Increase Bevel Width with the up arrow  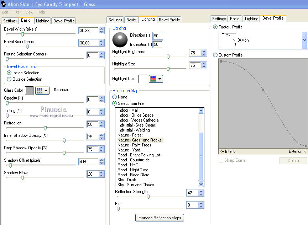(x=101, y=29)
